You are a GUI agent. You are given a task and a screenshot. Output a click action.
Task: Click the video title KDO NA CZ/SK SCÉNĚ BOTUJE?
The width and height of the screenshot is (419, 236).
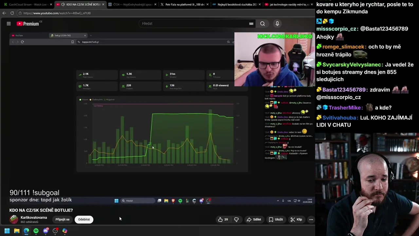(x=41, y=210)
